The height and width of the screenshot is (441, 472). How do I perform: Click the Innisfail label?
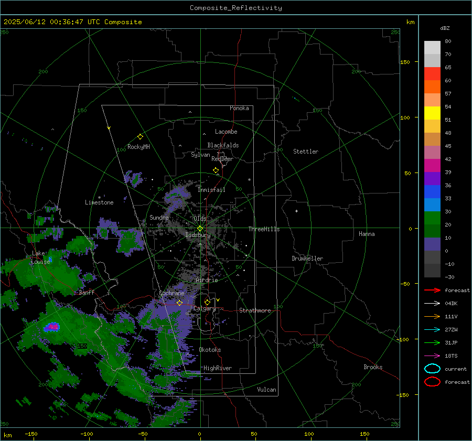(211, 190)
